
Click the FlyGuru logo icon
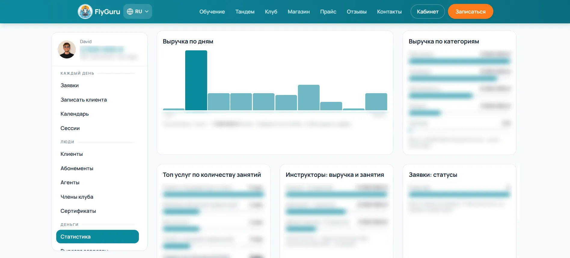tap(85, 12)
